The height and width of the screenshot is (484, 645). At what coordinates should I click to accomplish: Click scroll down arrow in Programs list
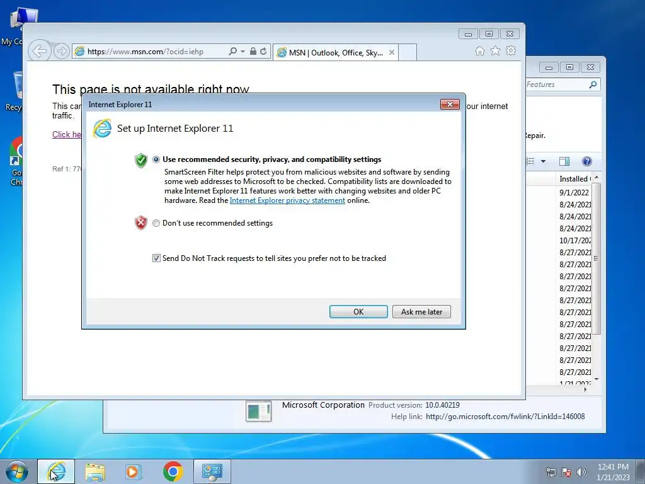pos(596,379)
